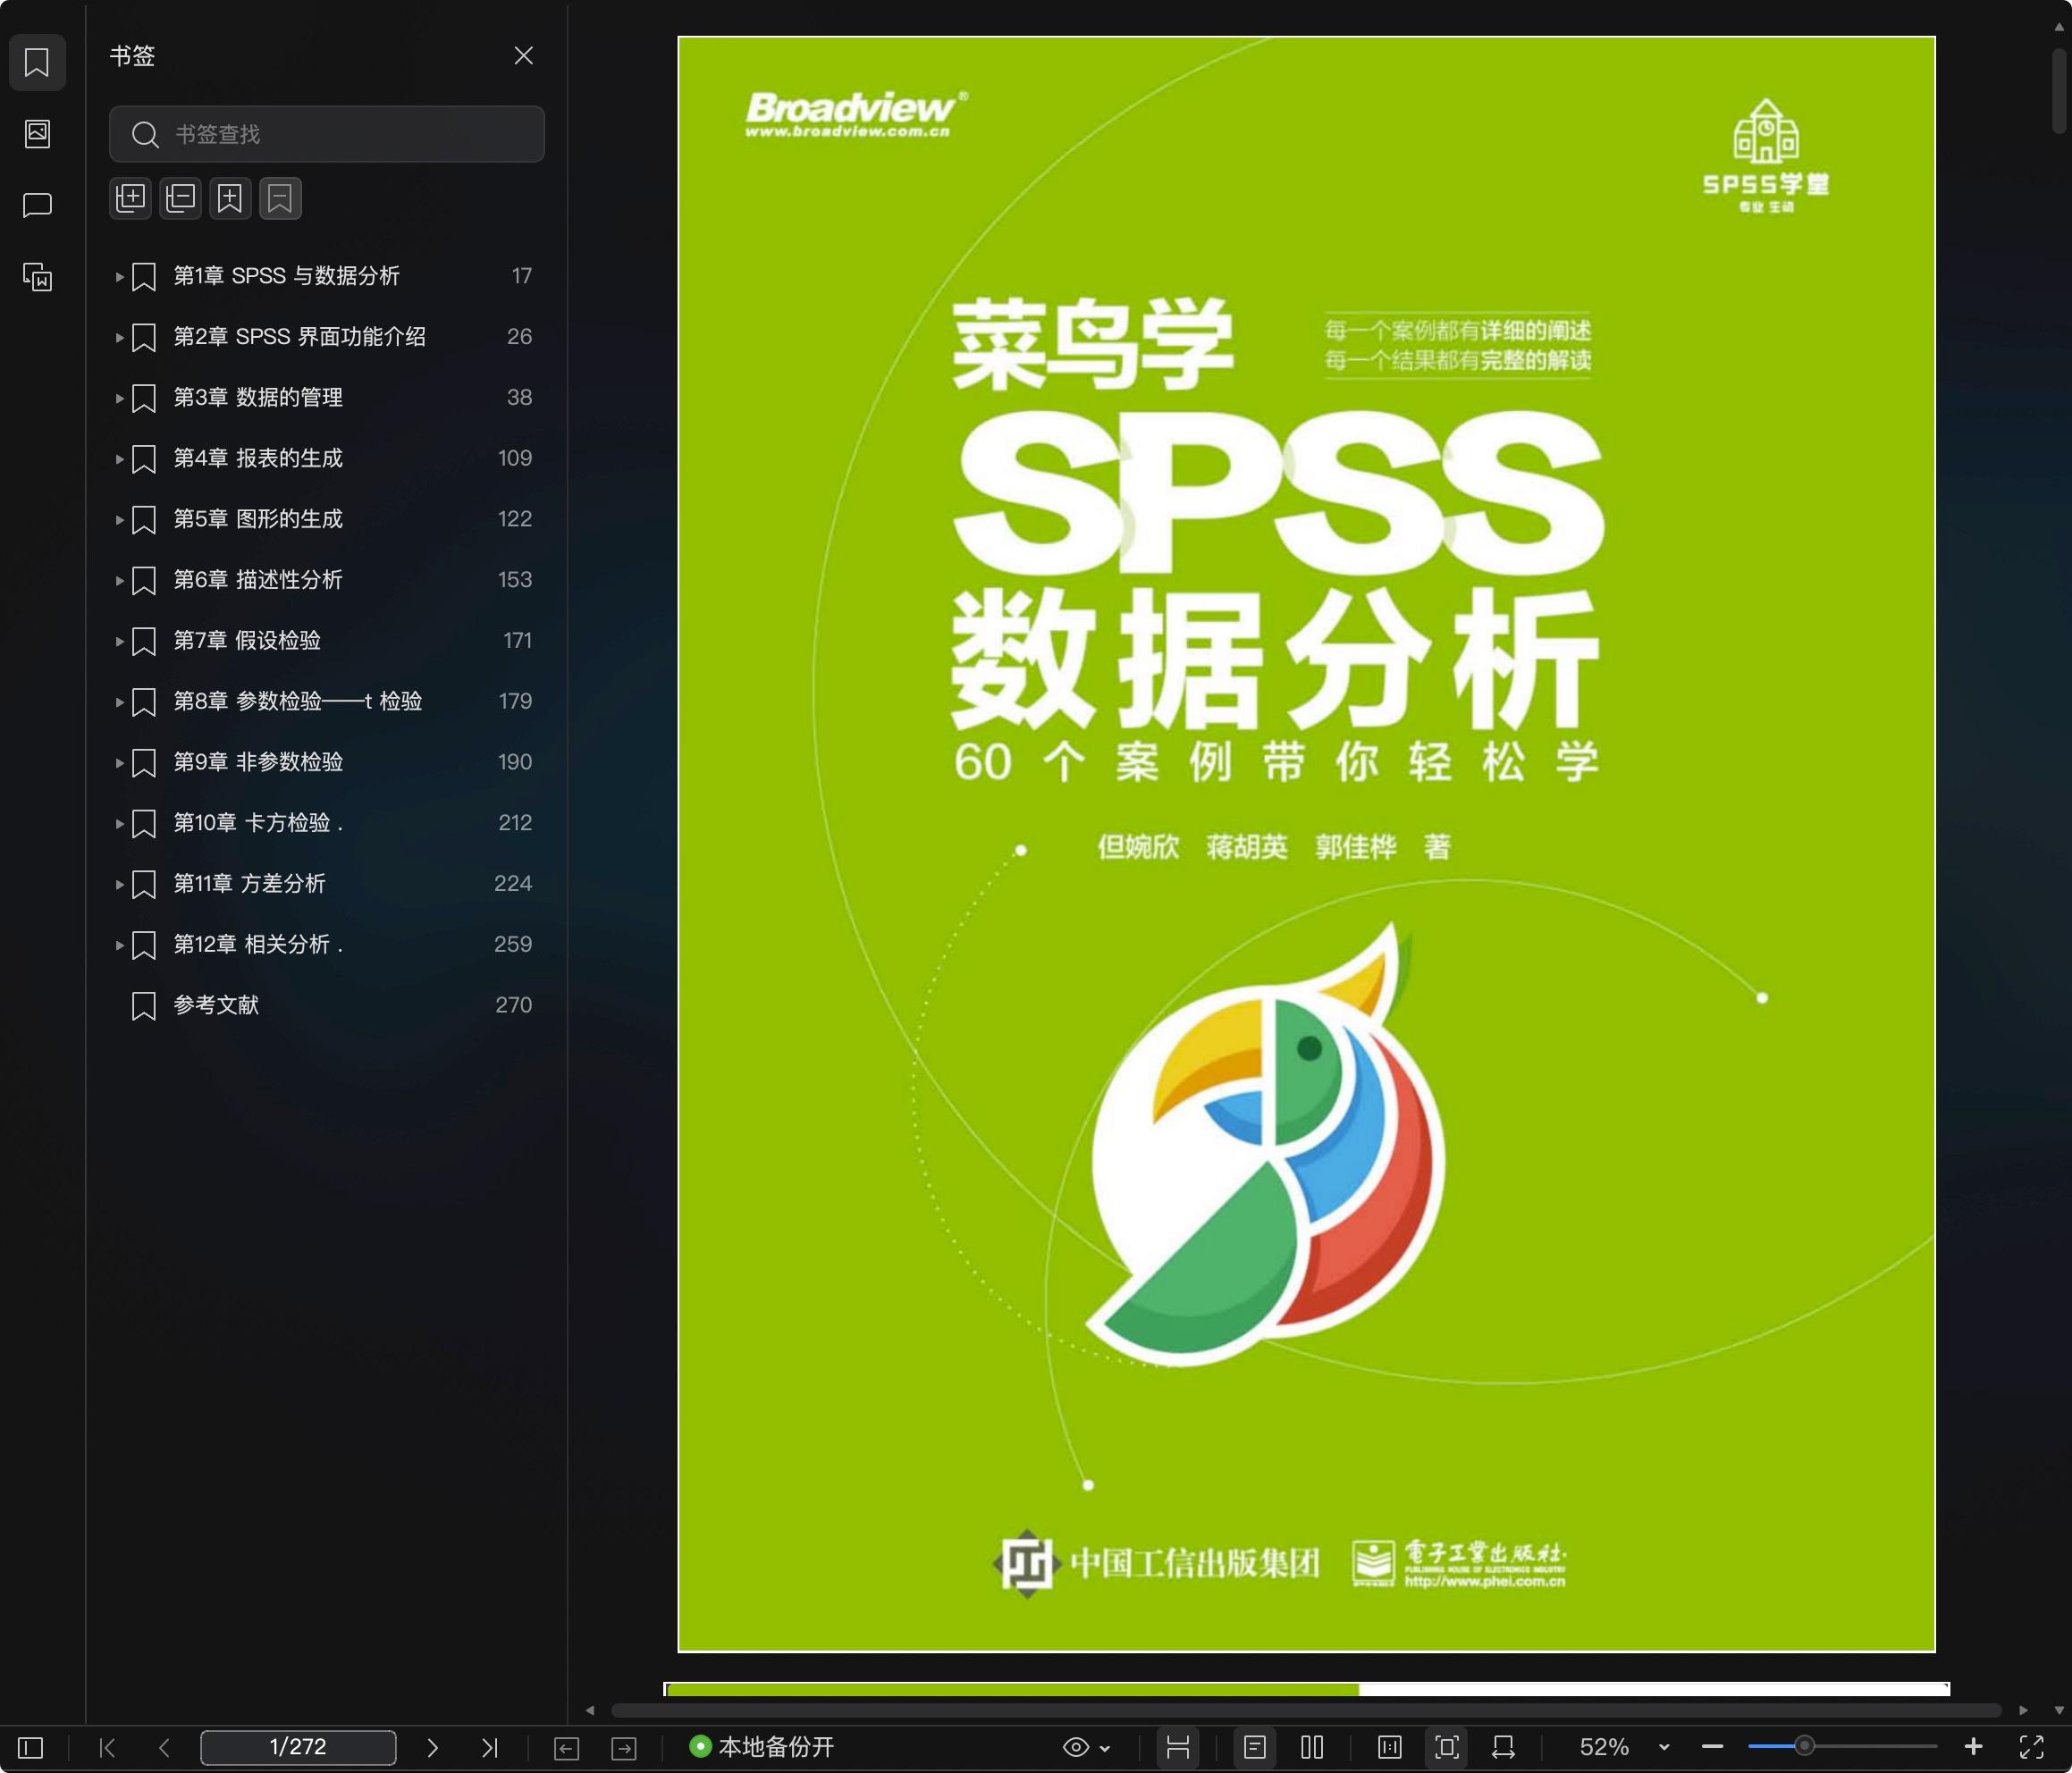Go to 第3章 数据的管理
This screenshot has height=1773, width=2072.
(x=258, y=397)
